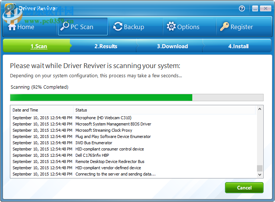
Task: Click the Date and Time column header
Action: [42, 110]
